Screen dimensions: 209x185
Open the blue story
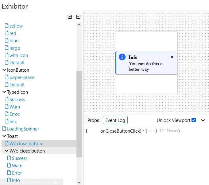14,40
